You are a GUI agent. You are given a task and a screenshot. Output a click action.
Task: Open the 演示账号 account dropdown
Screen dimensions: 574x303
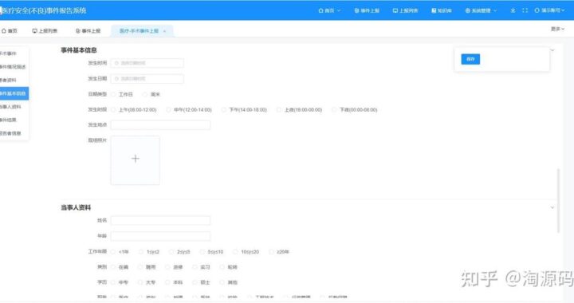pyautogui.click(x=549, y=10)
